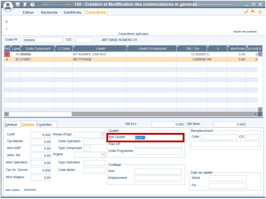This screenshot has width=266, height=199.
Task: Validate with the orange checkmark icon
Action: [246, 12]
